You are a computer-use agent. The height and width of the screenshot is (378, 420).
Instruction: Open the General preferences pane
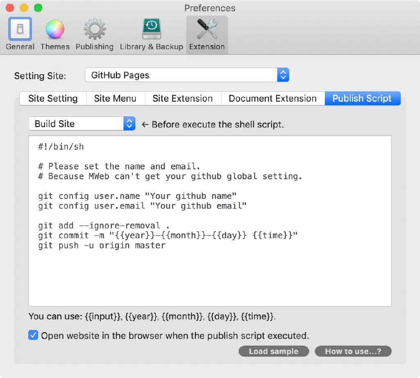[20, 34]
